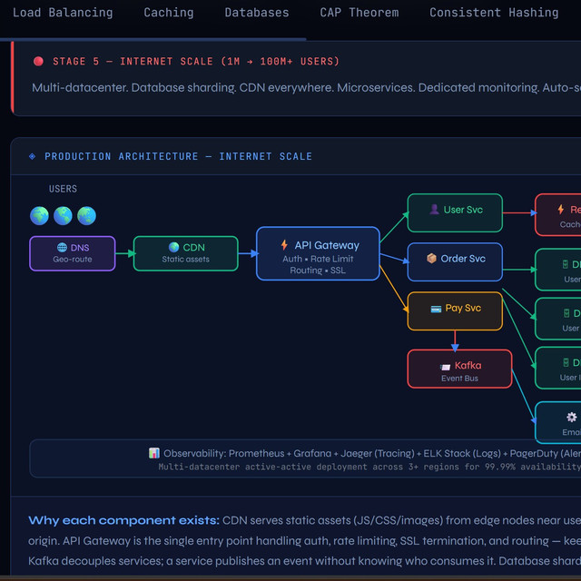Screen dimensions: 581x581
Task: Click the first globe users icon
Action: coord(39,216)
